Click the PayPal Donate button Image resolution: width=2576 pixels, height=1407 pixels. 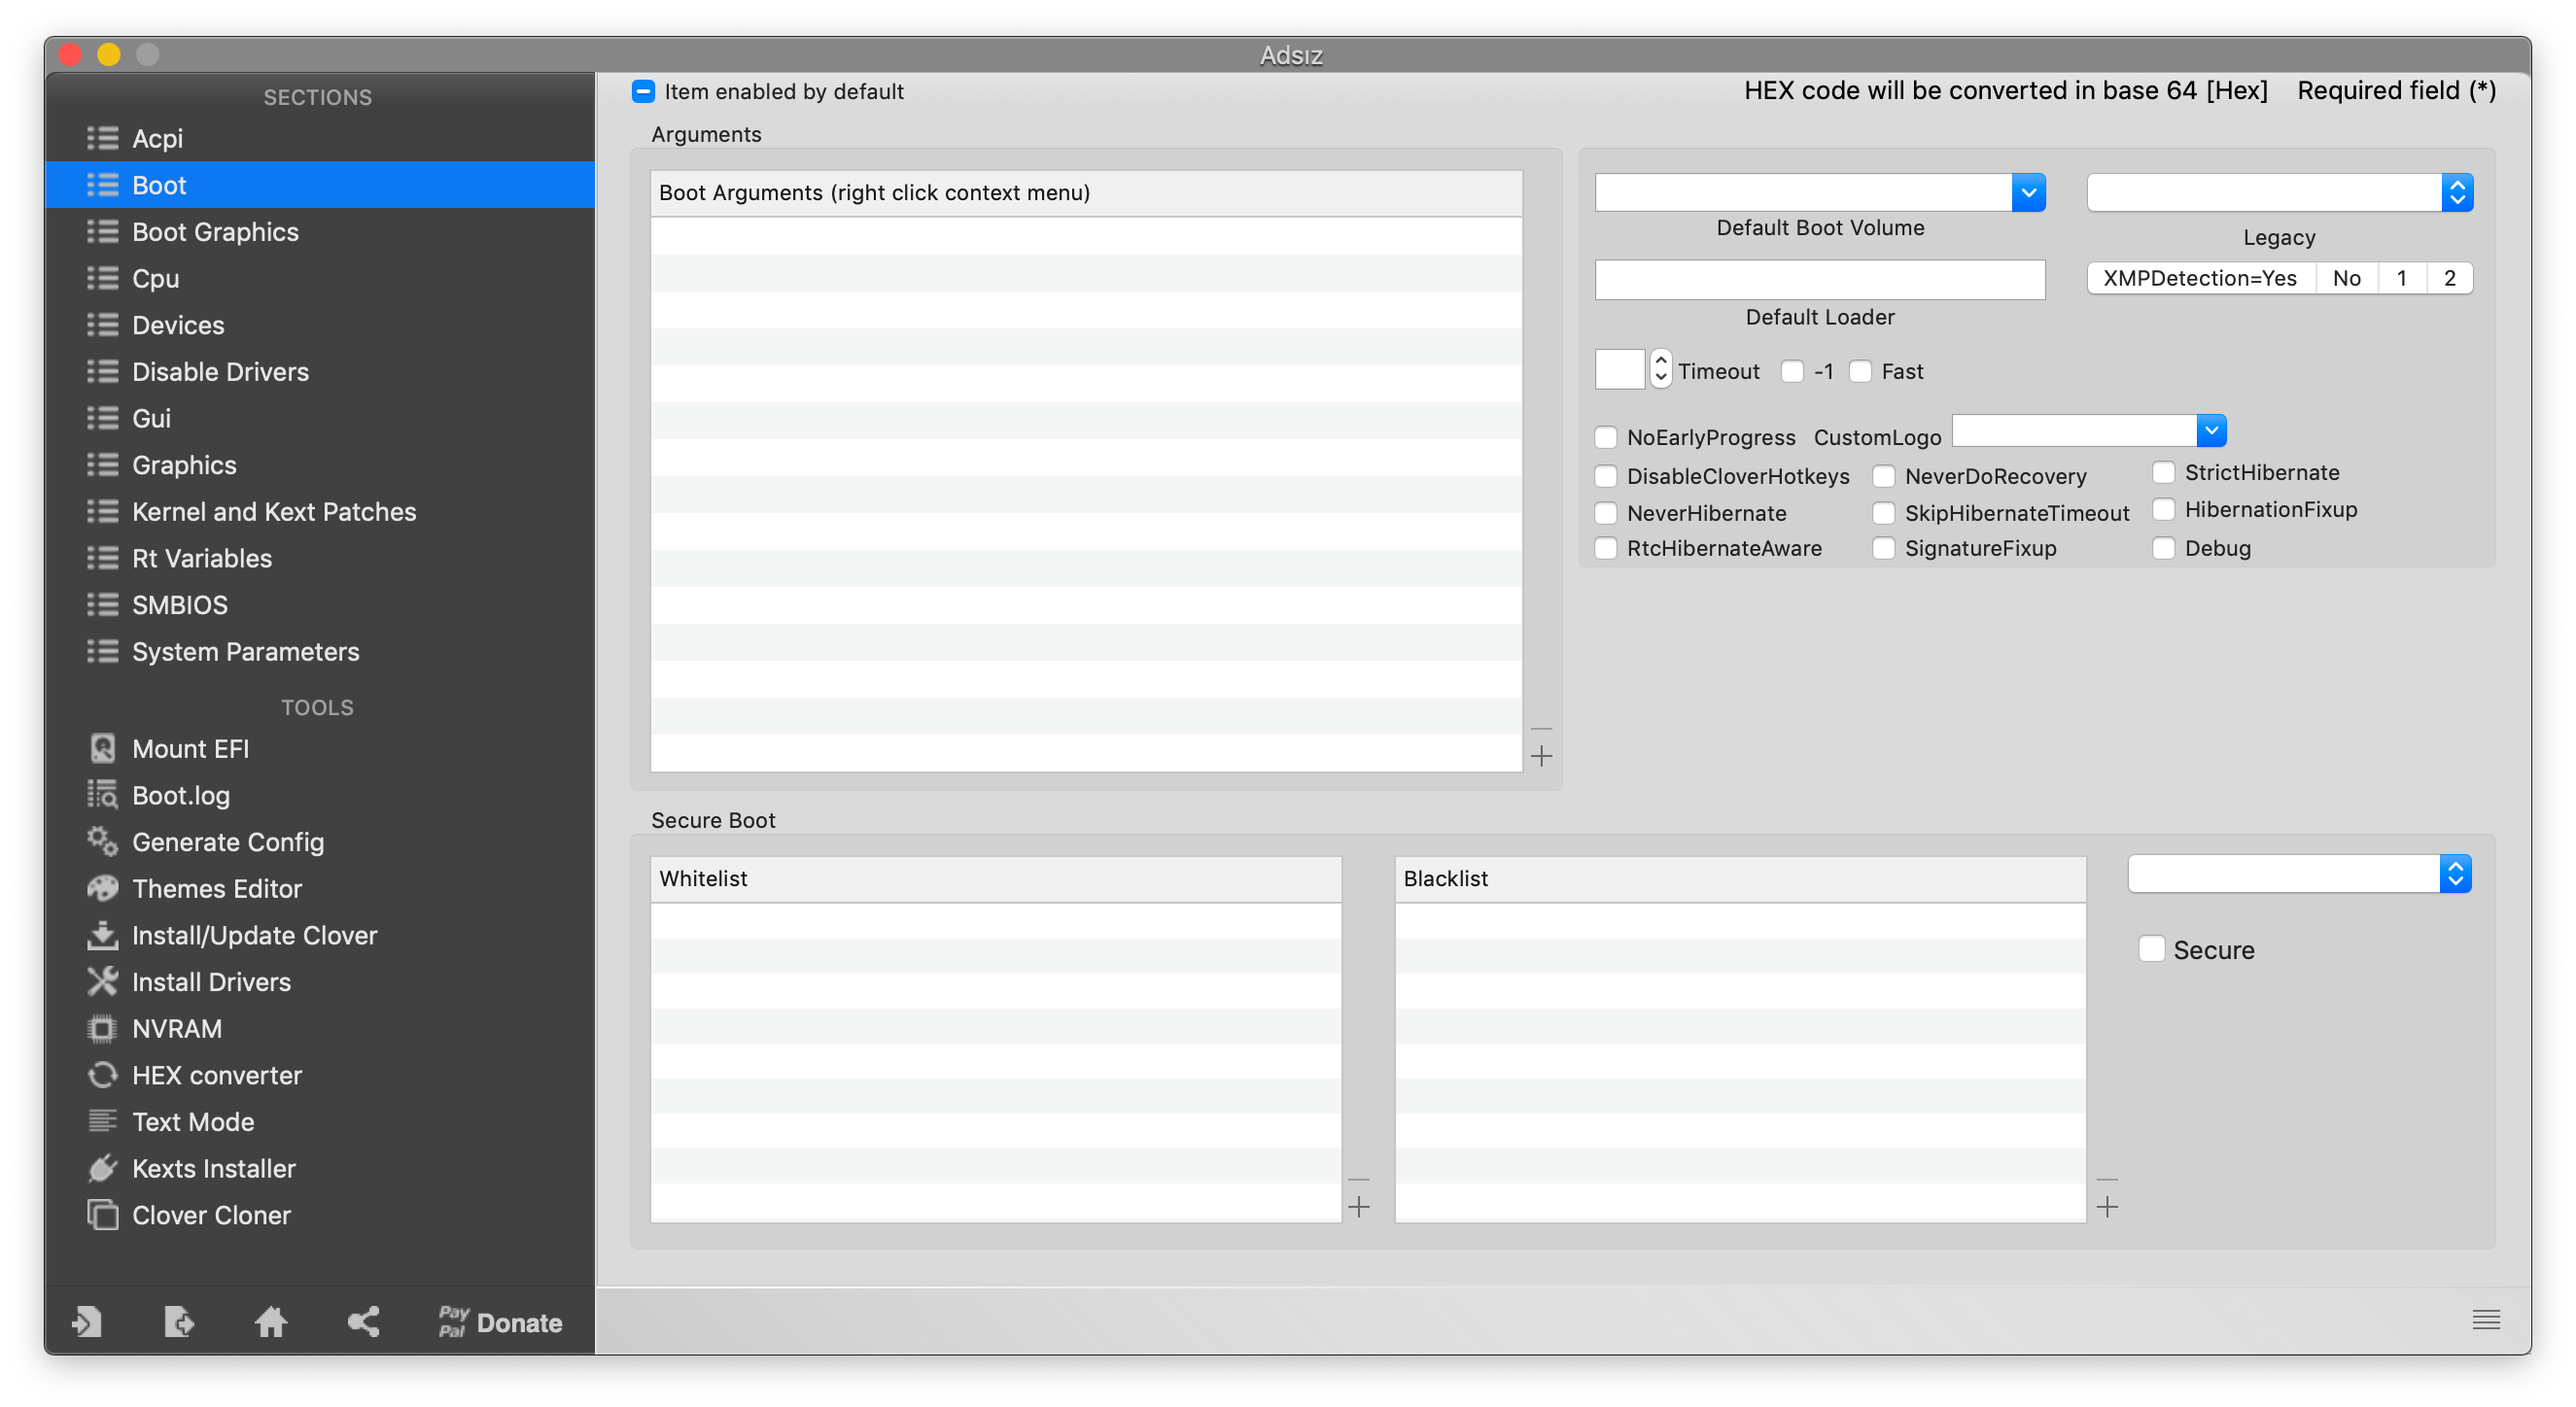[x=500, y=1321]
